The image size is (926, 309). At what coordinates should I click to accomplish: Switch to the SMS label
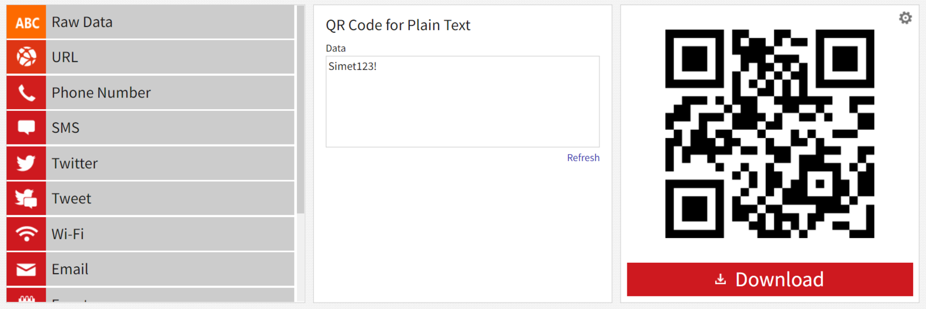click(x=65, y=128)
